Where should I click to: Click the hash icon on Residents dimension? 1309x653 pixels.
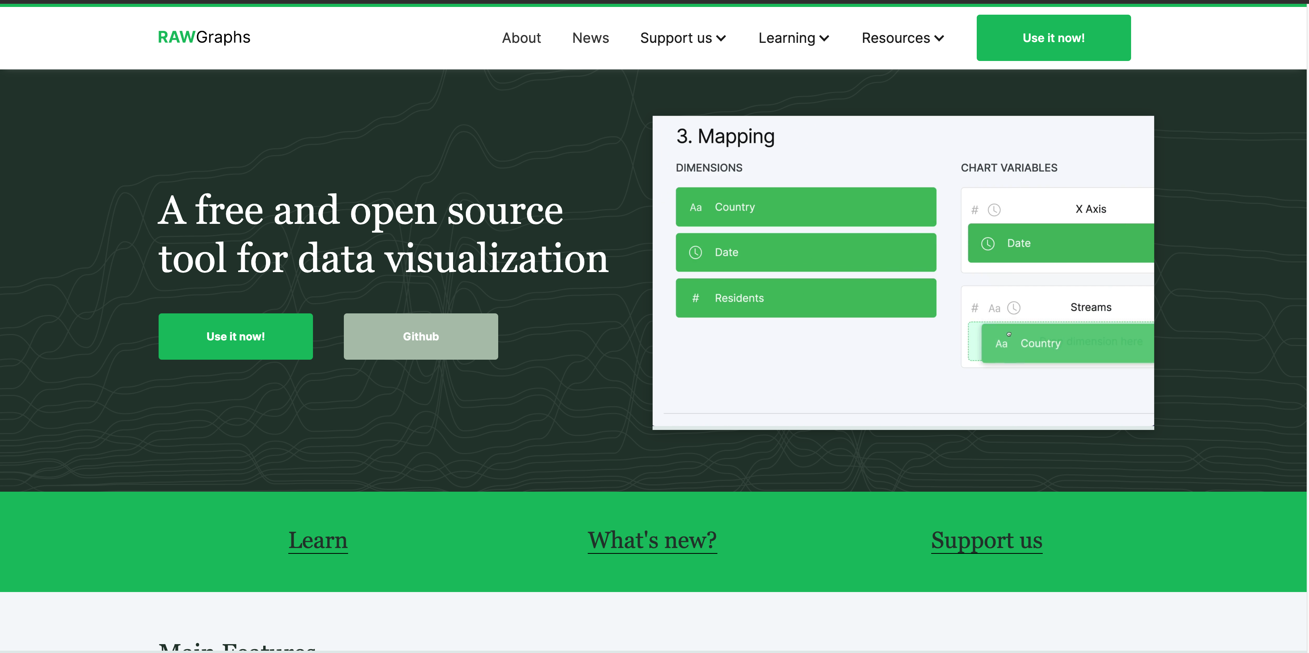[695, 298]
